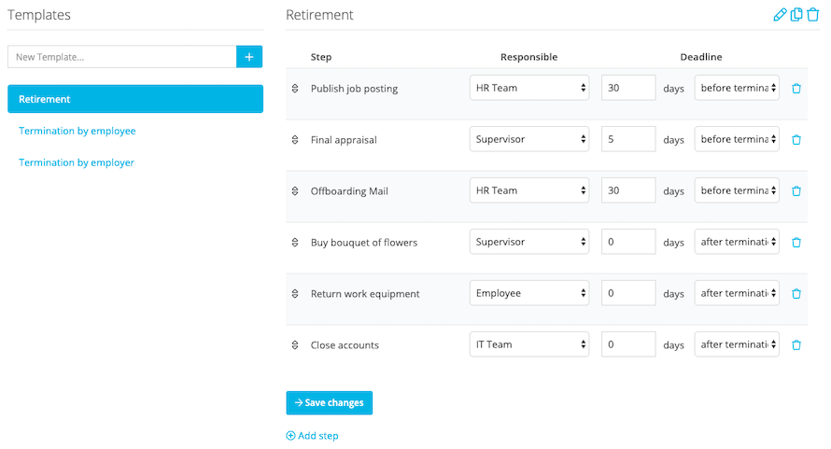Click the Responsible column header
Screen dimensions: 831x449
(x=528, y=57)
